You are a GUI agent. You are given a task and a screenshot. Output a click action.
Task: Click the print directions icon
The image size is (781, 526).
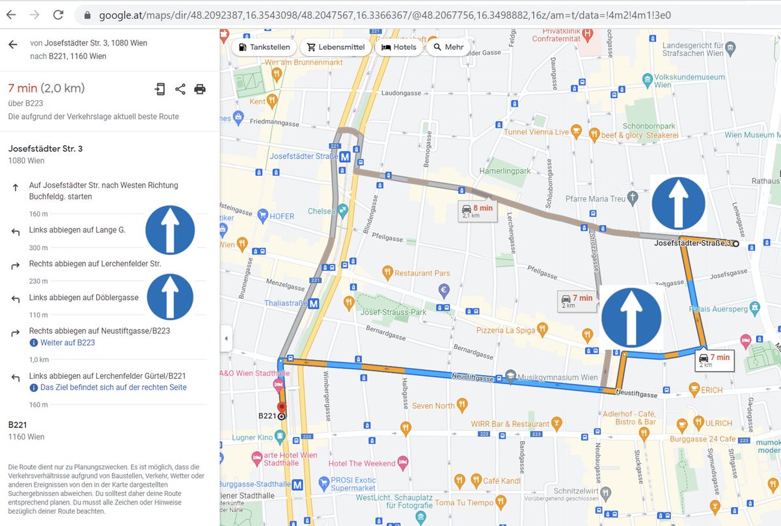(200, 89)
